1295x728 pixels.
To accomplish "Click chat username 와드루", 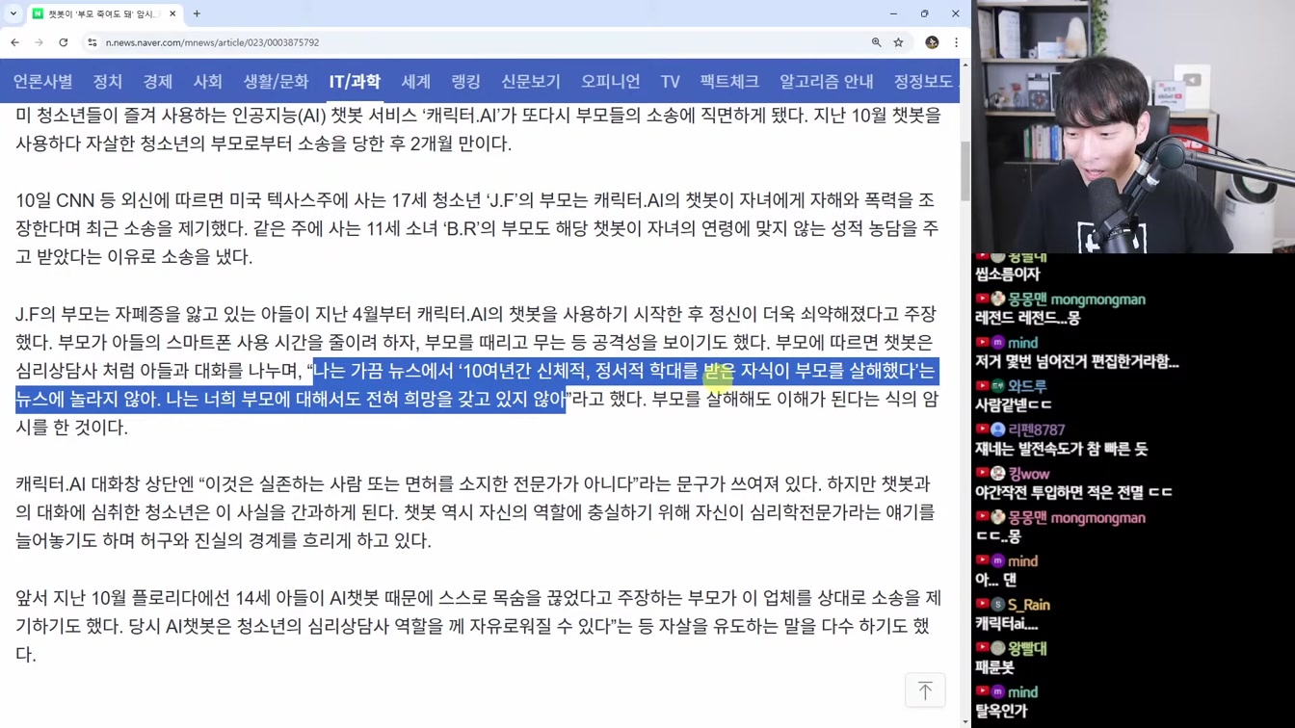I will (x=1027, y=386).
